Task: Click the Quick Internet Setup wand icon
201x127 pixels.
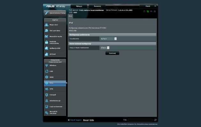Action: pos(47,13)
